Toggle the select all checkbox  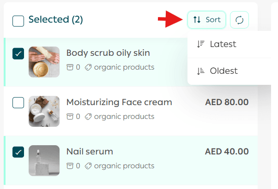[x=18, y=20]
